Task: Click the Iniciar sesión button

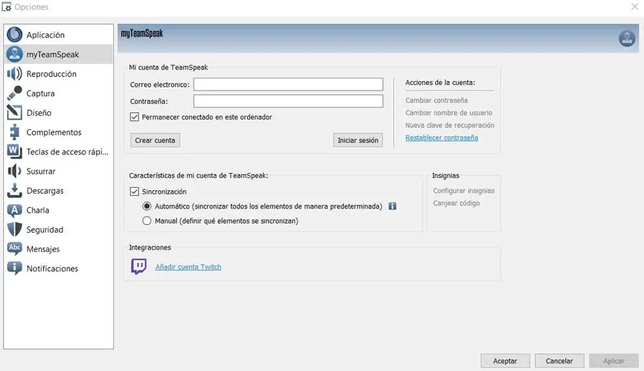Action: tap(357, 140)
